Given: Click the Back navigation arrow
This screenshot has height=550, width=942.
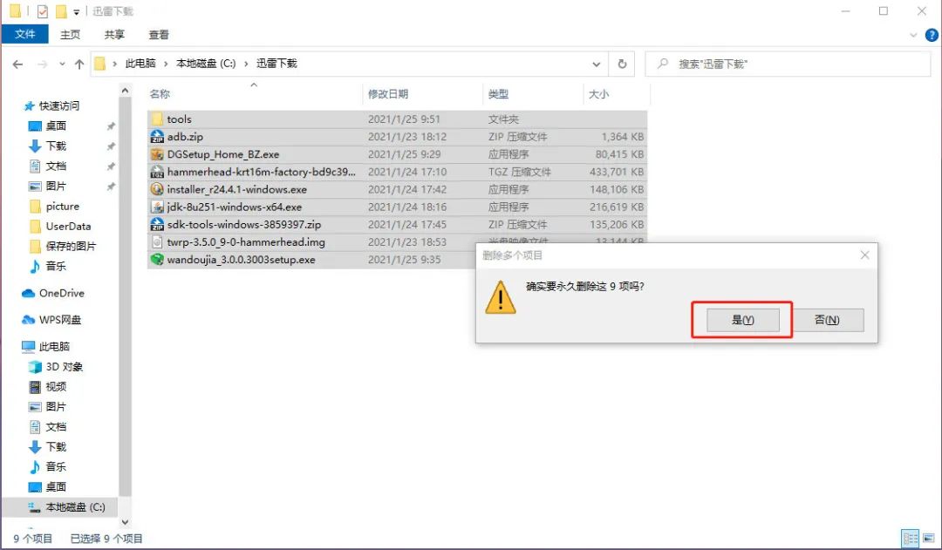Looking at the screenshot, I should 18,64.
